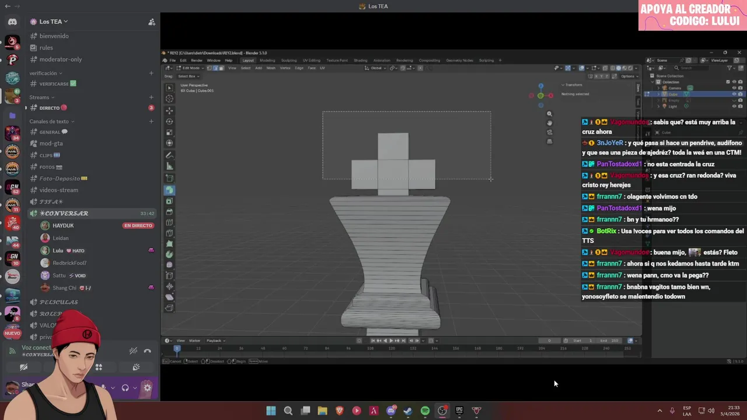Hide Camera in Blender outliner viewport
This screenshot has width=747, height=420.
click(734, 88)
